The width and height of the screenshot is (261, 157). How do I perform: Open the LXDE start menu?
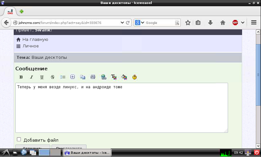(5, 152)
